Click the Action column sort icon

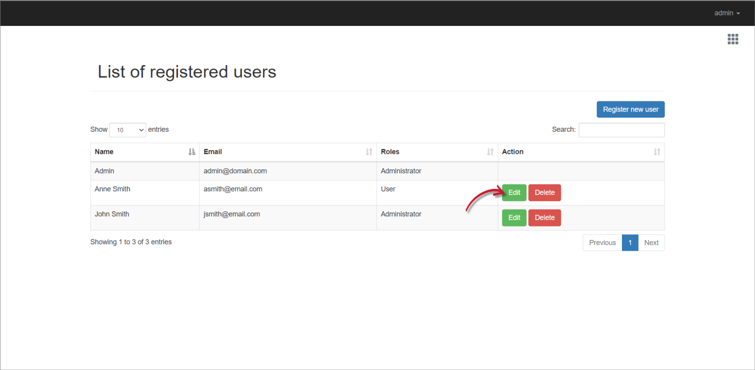pyautogui.click(x=657, y=151)
